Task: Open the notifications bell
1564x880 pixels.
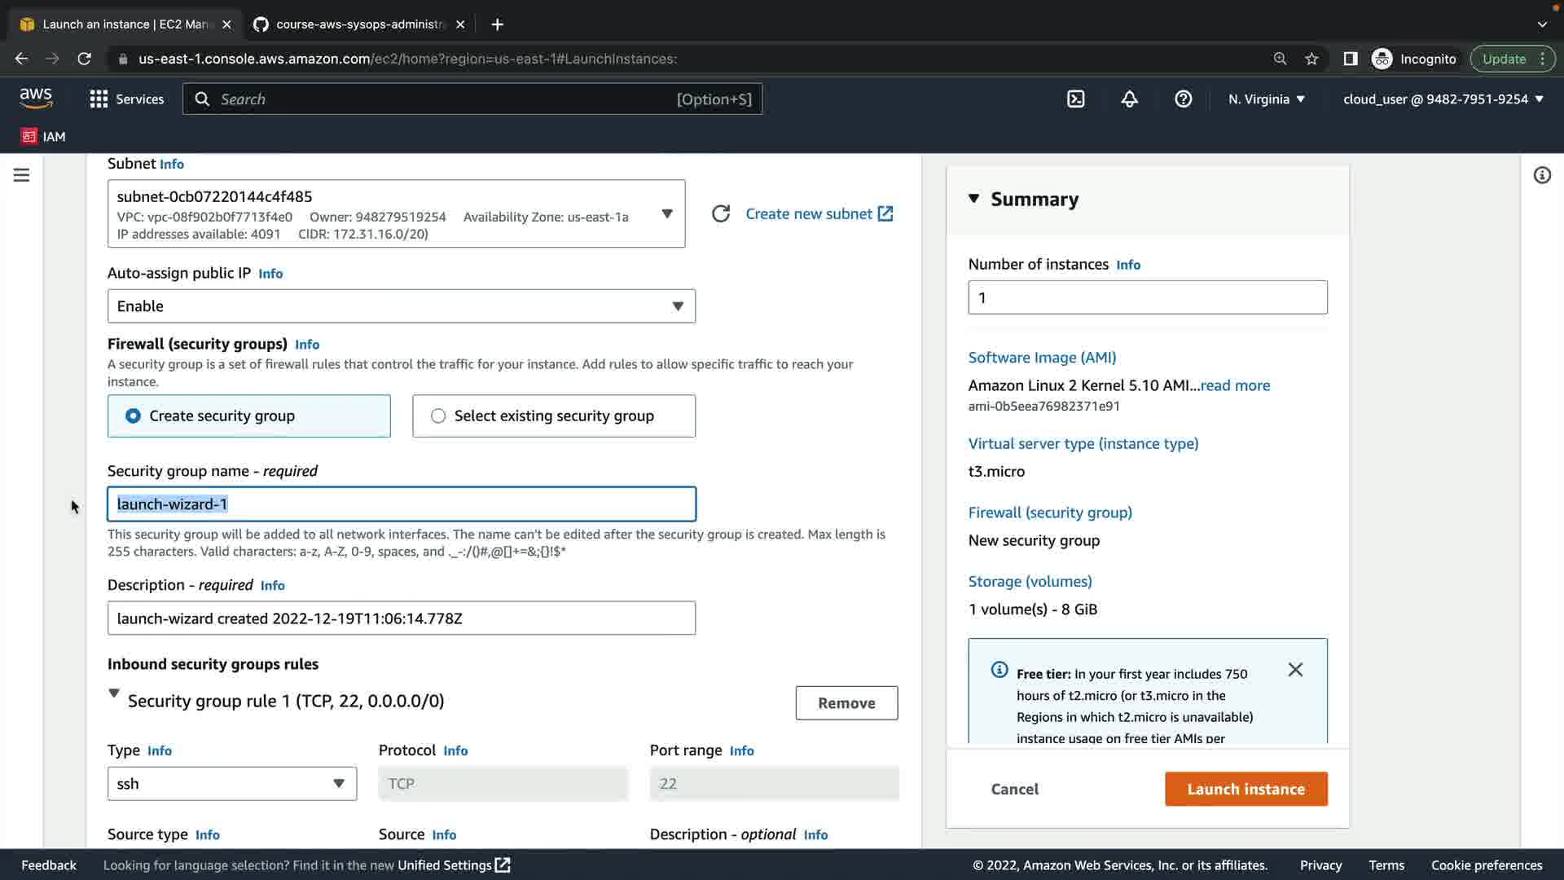Action: tap(1129, 99)
